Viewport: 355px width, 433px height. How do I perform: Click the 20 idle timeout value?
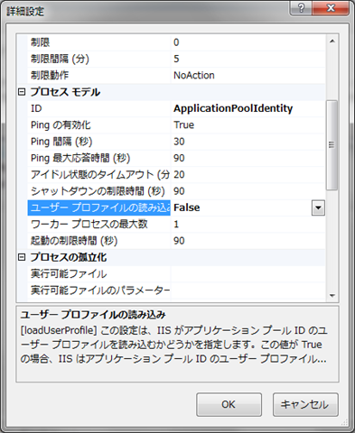click(179, 175)
